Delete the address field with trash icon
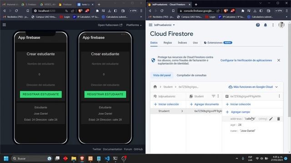 pyautogui.click(x=278, y=119)
